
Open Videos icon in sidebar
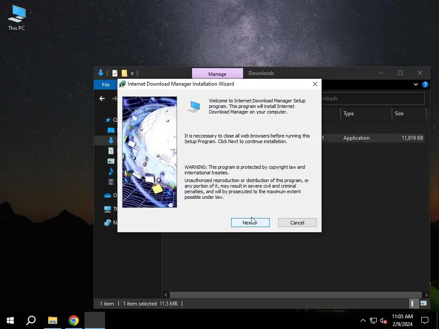coord(111,182)
